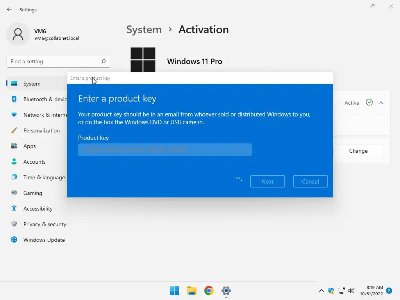Click the Privacy shield icon in sidebar
The image size is (400, 300).
click(14, 224)
